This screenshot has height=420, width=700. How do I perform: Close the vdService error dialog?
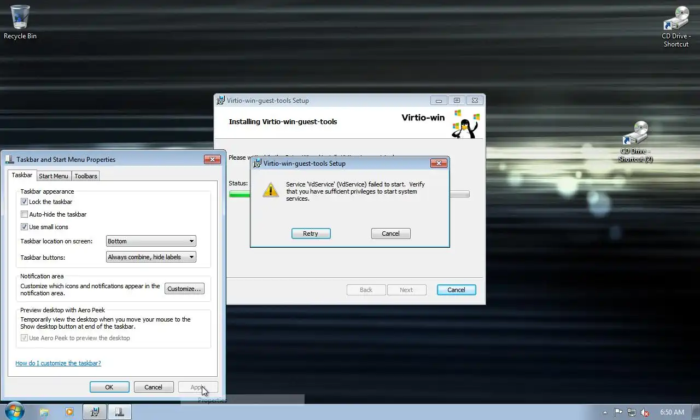pyautogui.click(x=439, y=163)
